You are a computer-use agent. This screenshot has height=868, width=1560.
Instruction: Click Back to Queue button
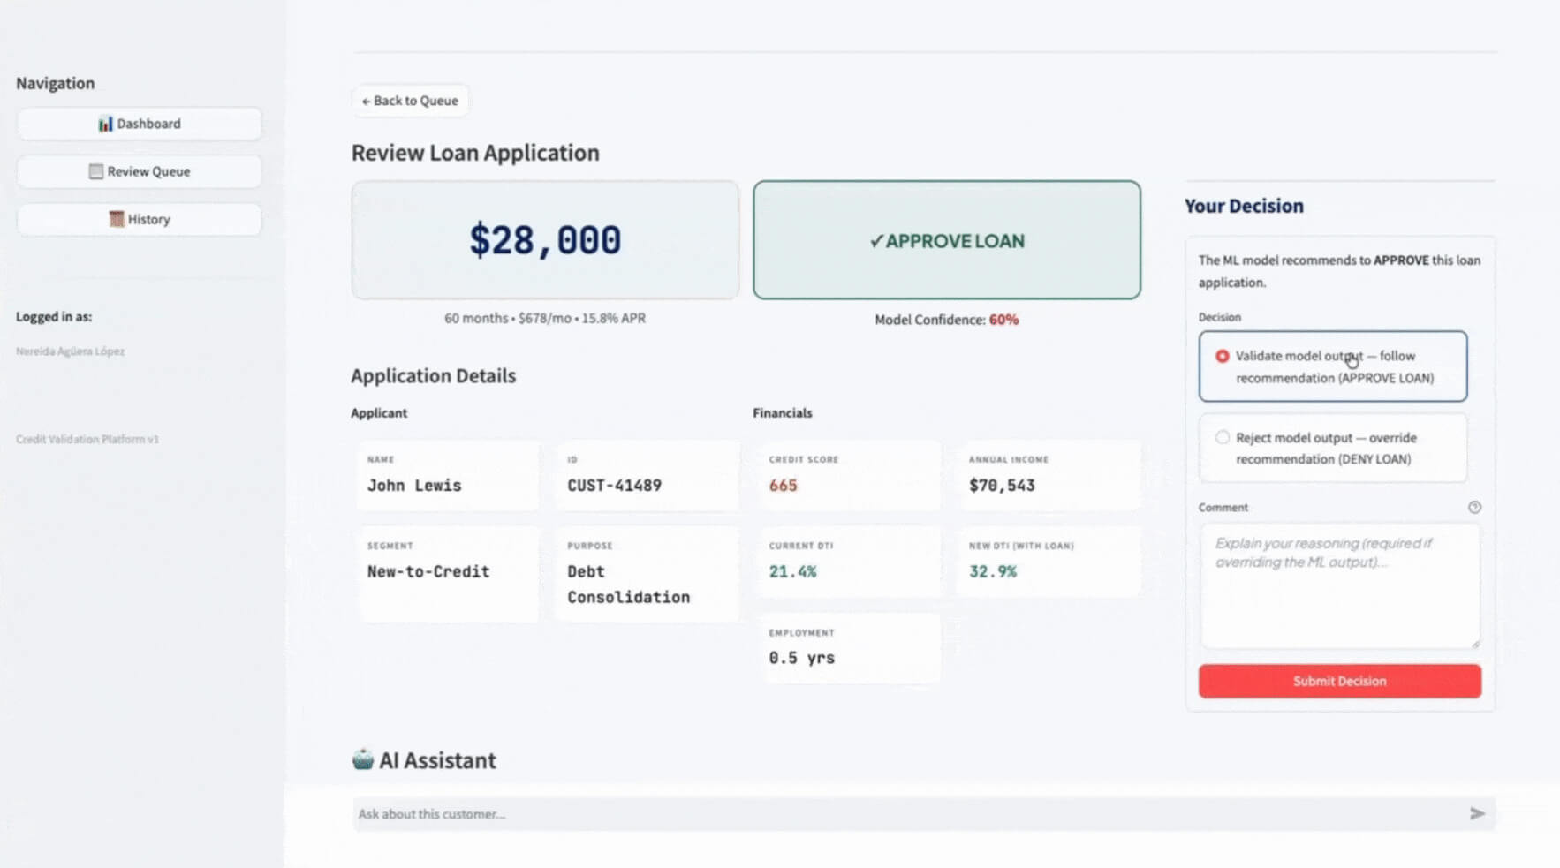coord(410,101)
